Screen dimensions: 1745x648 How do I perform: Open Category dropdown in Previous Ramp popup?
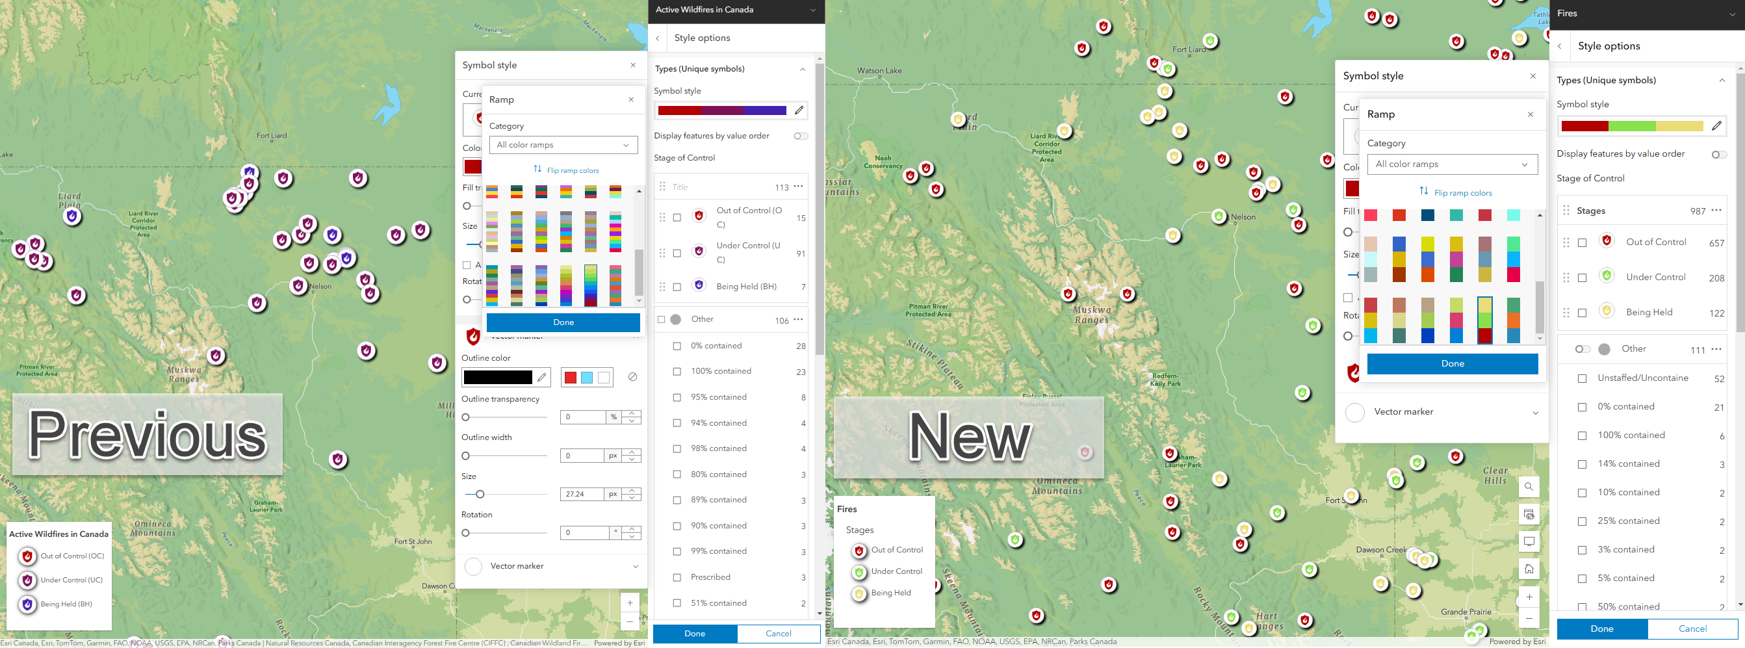coord(563,145)
